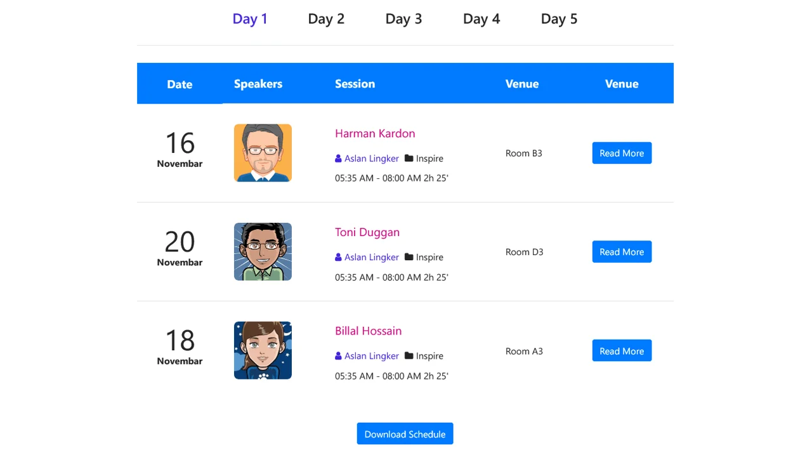812x457 pixels.
Task: Click Toni Duggan's avatar image
Action: pyautogui.click(x=263, y=252)
